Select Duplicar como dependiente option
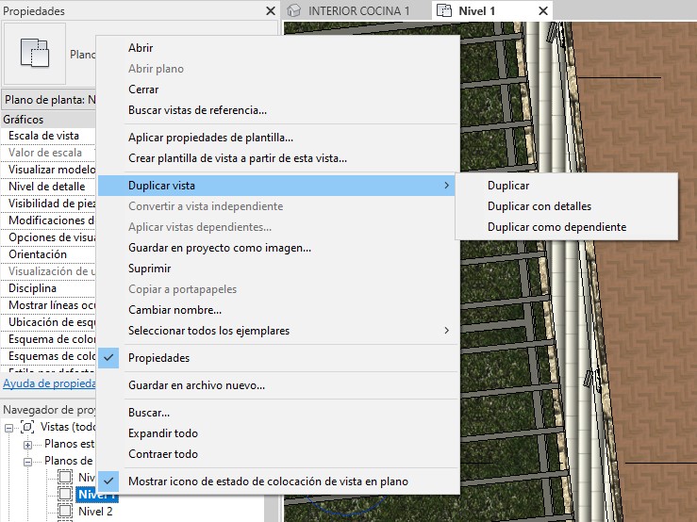 point(556,227)
